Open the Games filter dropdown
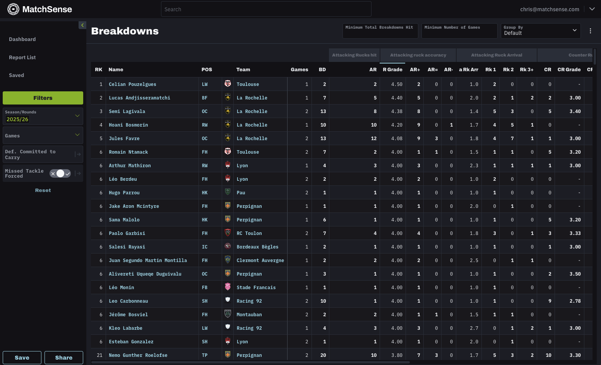 point(77,135)
